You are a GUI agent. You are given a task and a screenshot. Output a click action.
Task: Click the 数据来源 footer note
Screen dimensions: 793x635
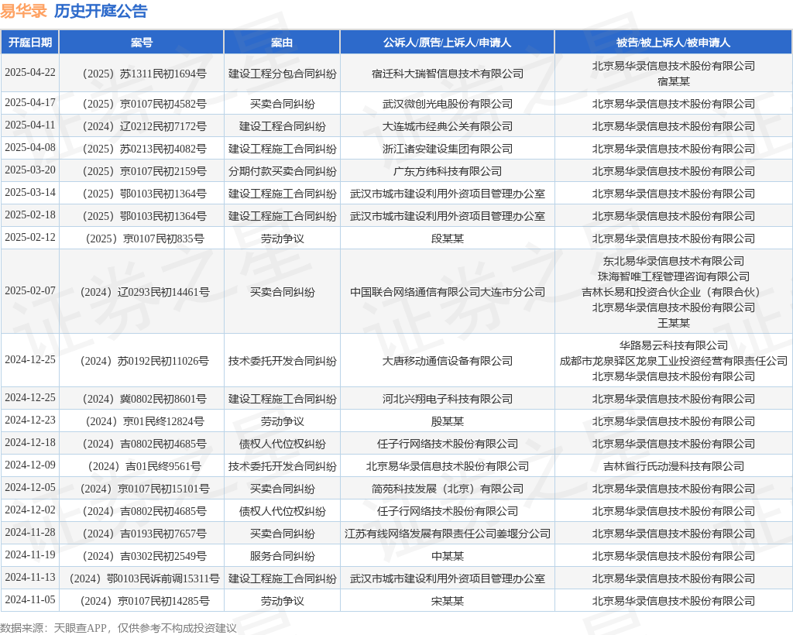118,628
